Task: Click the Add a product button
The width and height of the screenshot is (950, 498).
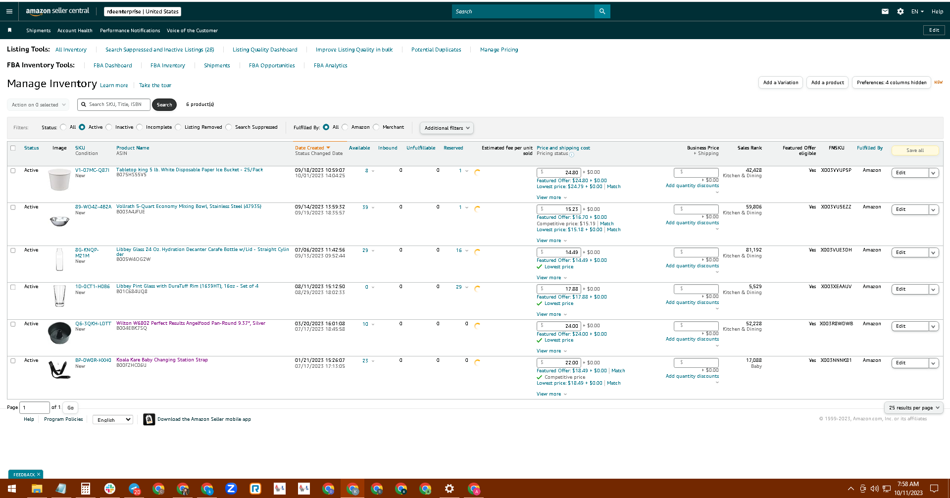Action: pyautogui.click(x=827, y=83)
